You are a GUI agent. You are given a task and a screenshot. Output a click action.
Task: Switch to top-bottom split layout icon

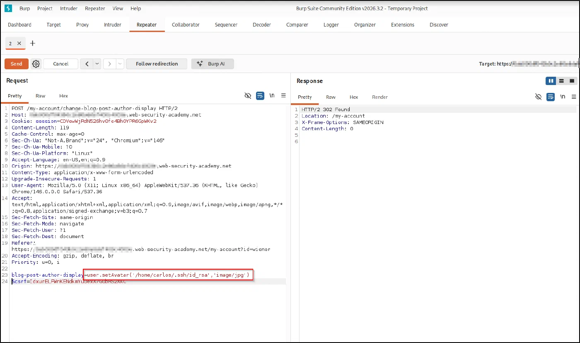coord(561,81)
